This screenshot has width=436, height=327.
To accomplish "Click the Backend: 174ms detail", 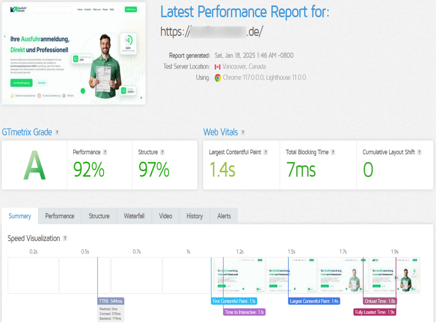I will tap(110, 318).
